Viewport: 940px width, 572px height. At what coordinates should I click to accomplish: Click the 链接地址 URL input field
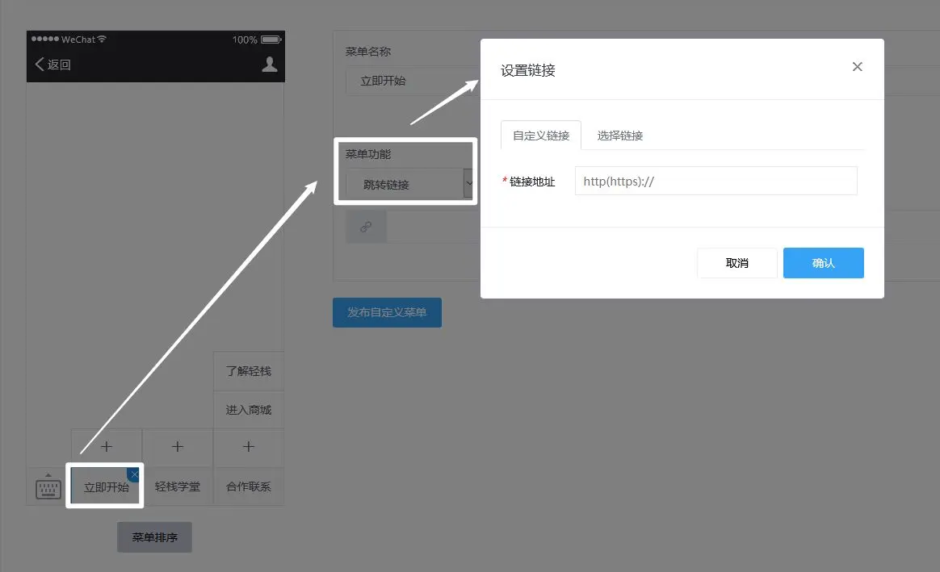(715, 182)
